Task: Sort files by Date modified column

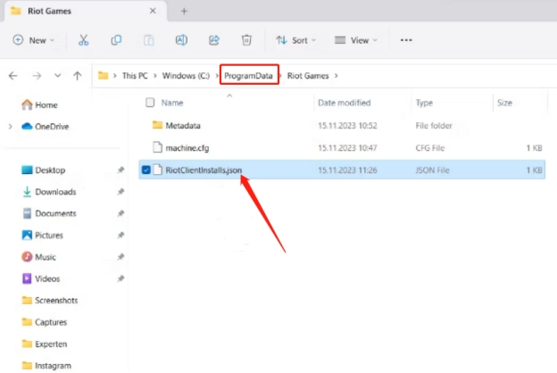Action: click(x=344, y=103)
